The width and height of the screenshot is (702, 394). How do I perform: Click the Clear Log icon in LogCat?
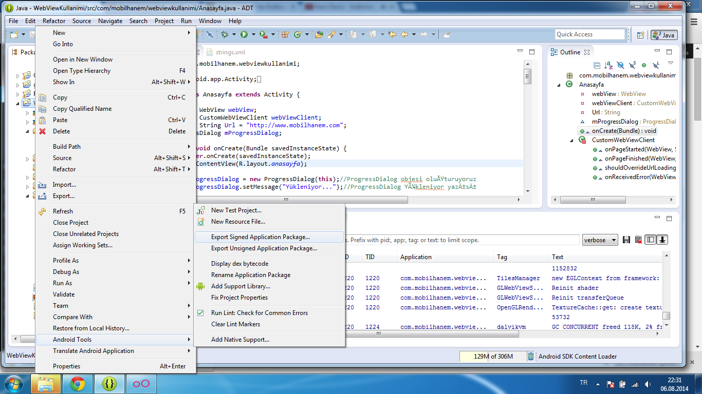pos(638,240)
